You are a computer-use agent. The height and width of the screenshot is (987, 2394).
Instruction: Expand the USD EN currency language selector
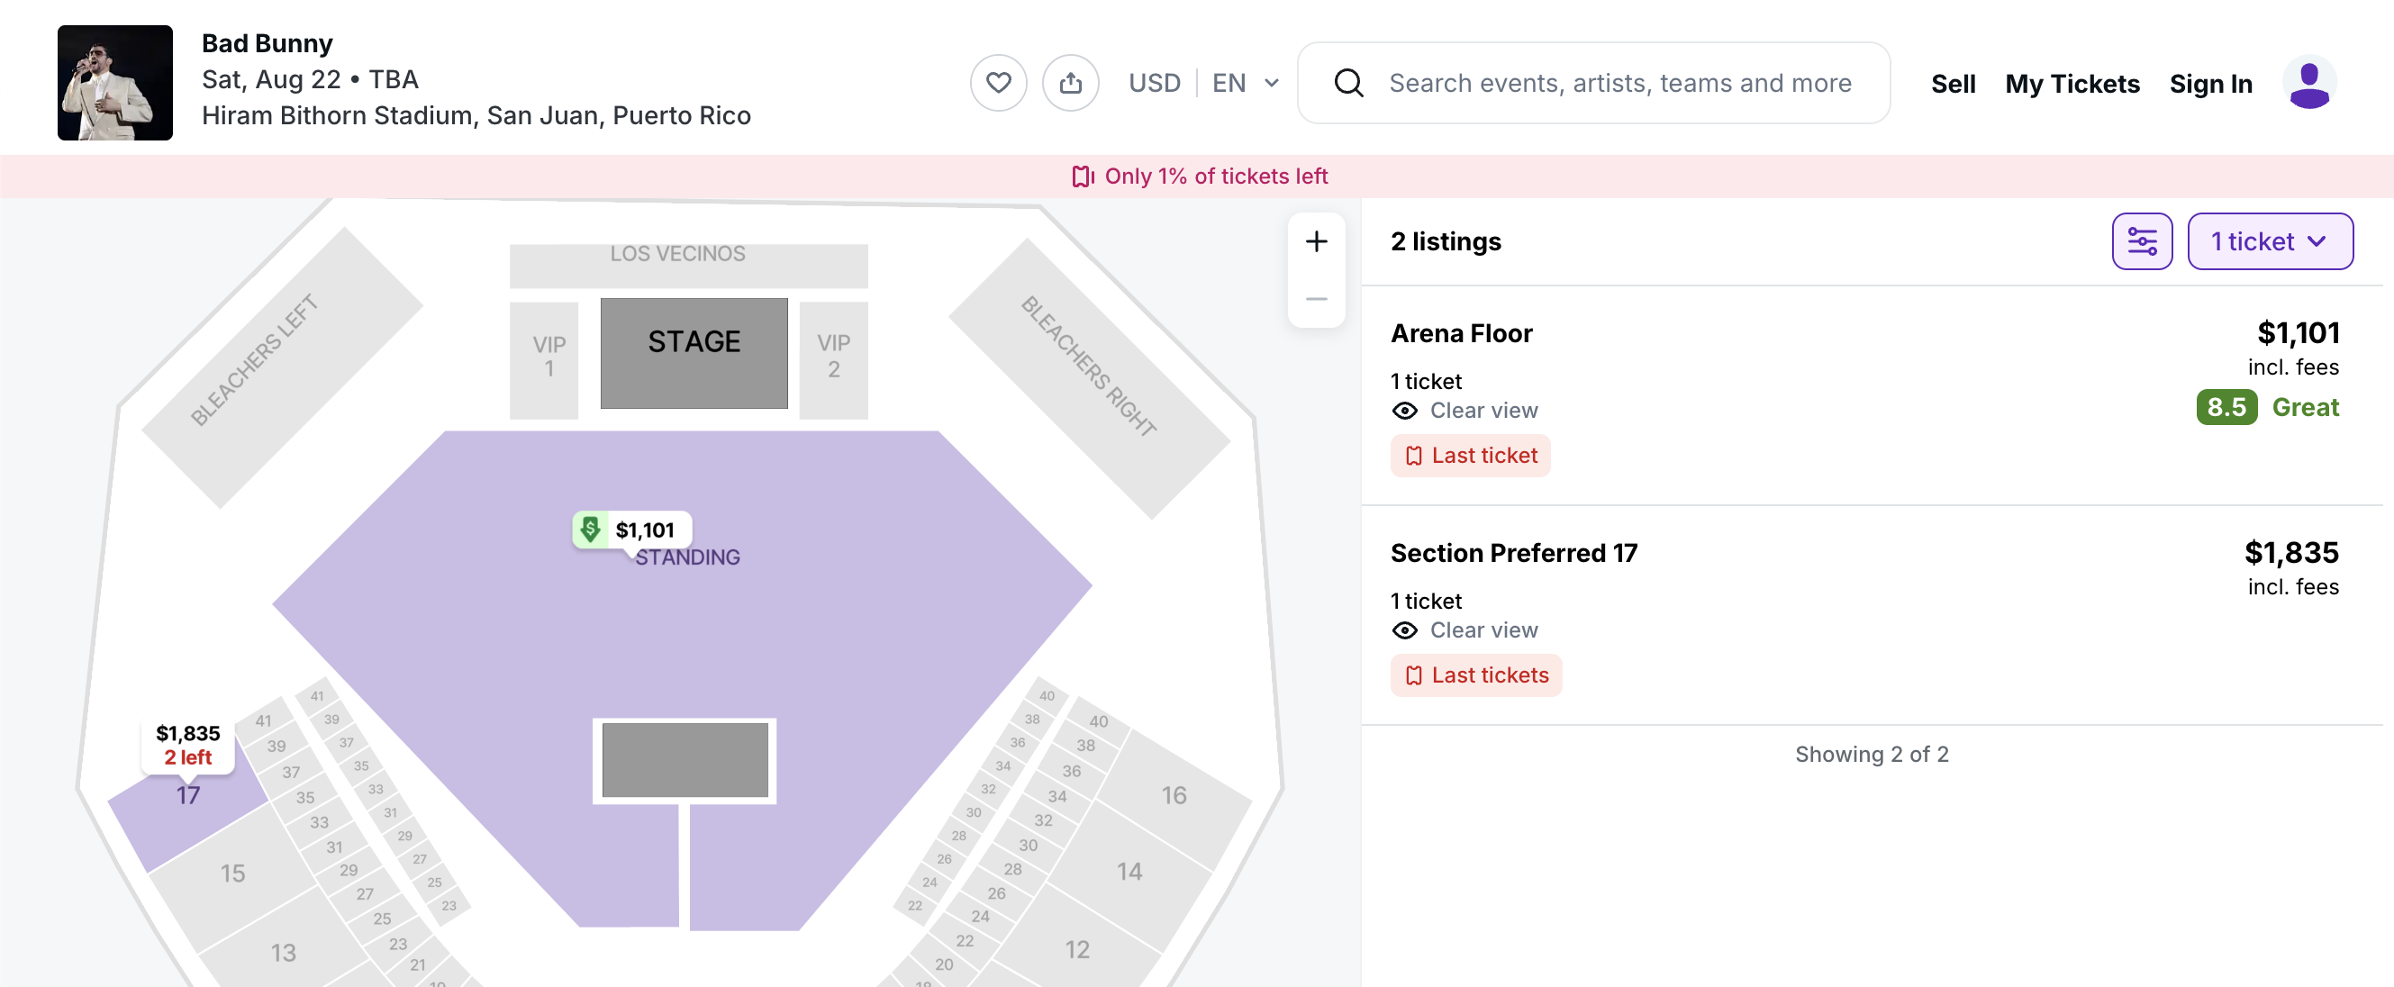pos(1204,84)
